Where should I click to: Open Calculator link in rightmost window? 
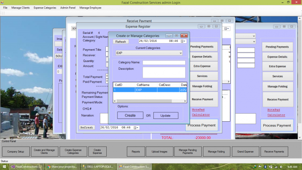tap(276, 115)
